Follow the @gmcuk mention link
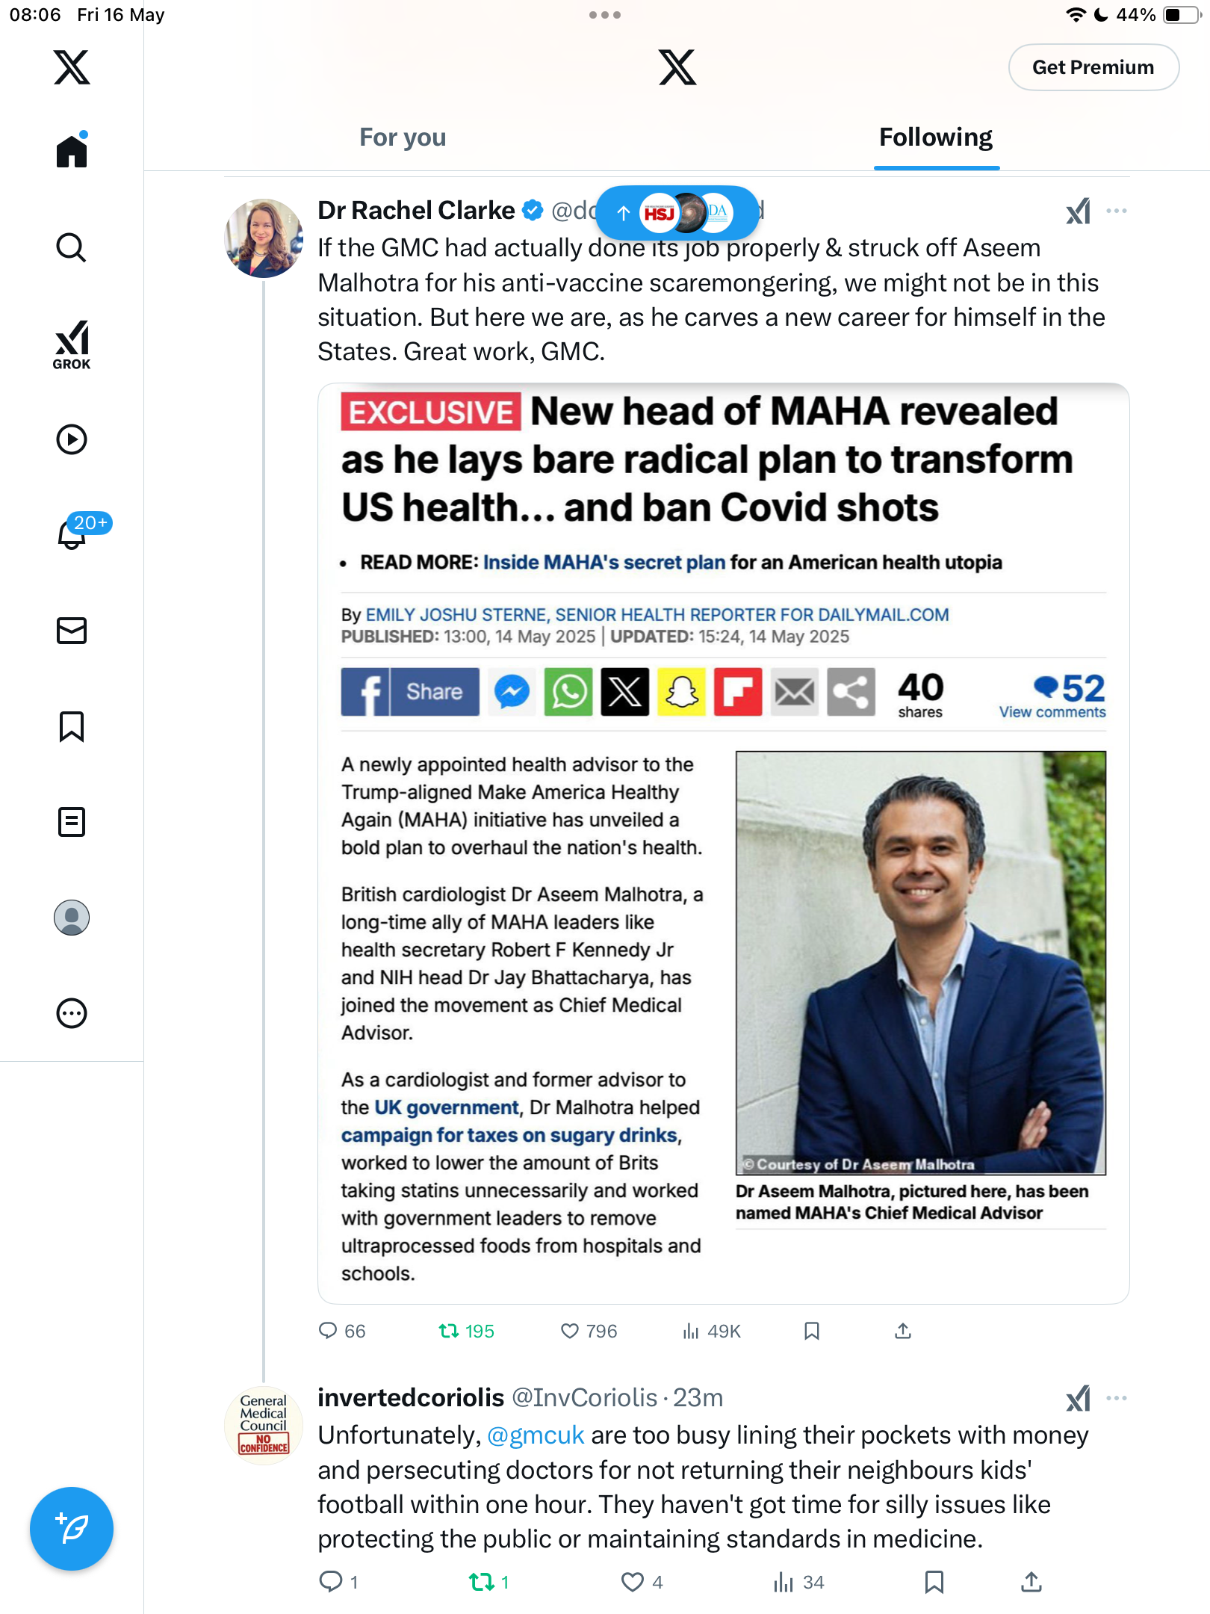 (536, 1435)
